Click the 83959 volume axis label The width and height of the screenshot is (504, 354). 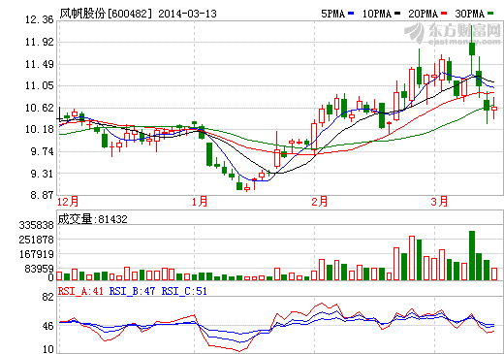click(x=39, y=269)
